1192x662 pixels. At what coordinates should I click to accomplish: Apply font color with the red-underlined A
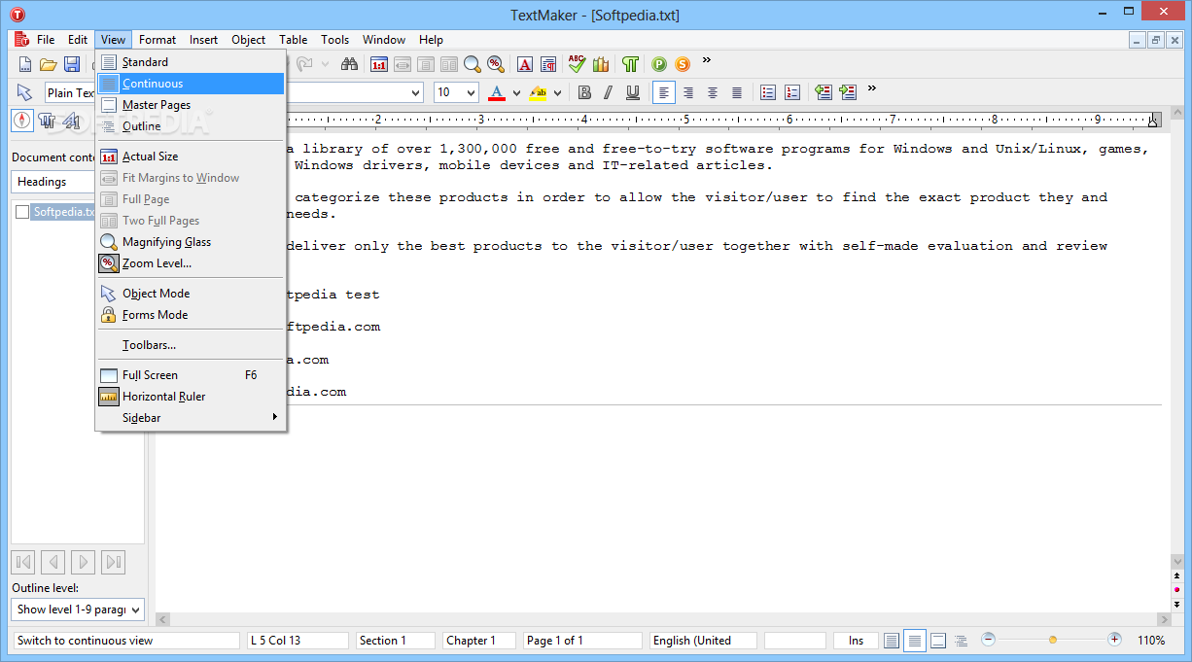pyautogui.click(x=497, y=92)
